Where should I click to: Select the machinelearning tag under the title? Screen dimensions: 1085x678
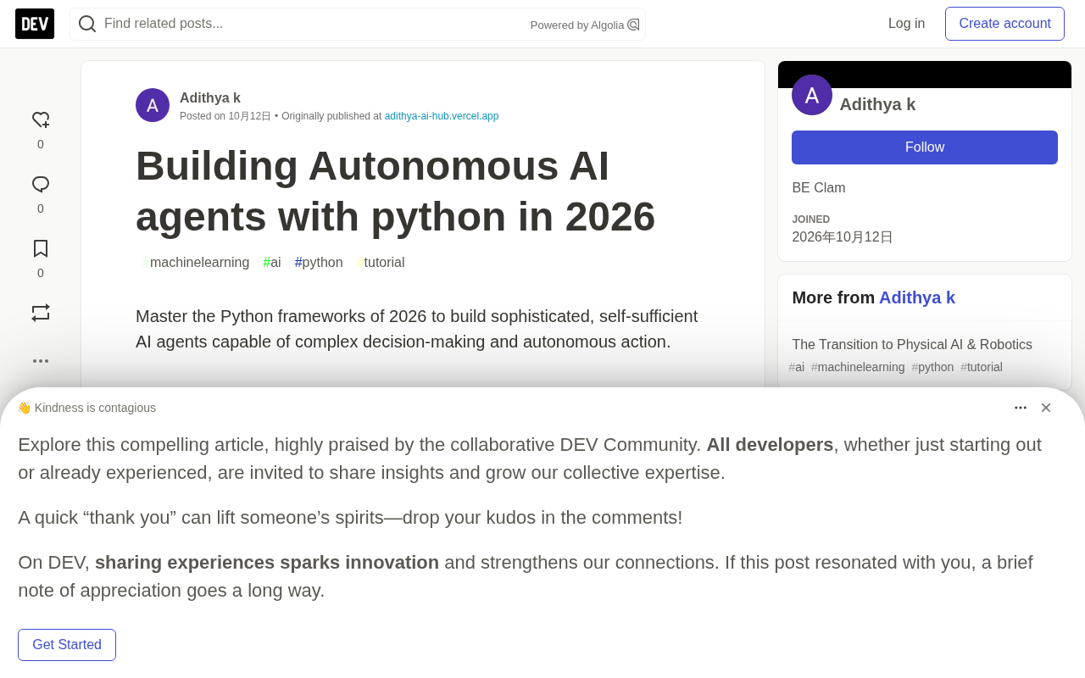pyautogui.click(x=196, y=263)
